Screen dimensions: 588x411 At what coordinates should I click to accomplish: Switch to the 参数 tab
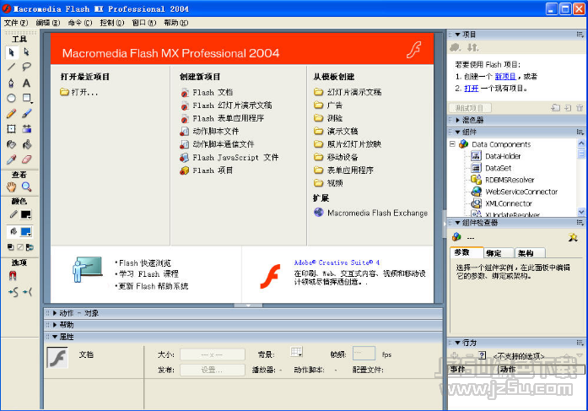pos(467,252)
